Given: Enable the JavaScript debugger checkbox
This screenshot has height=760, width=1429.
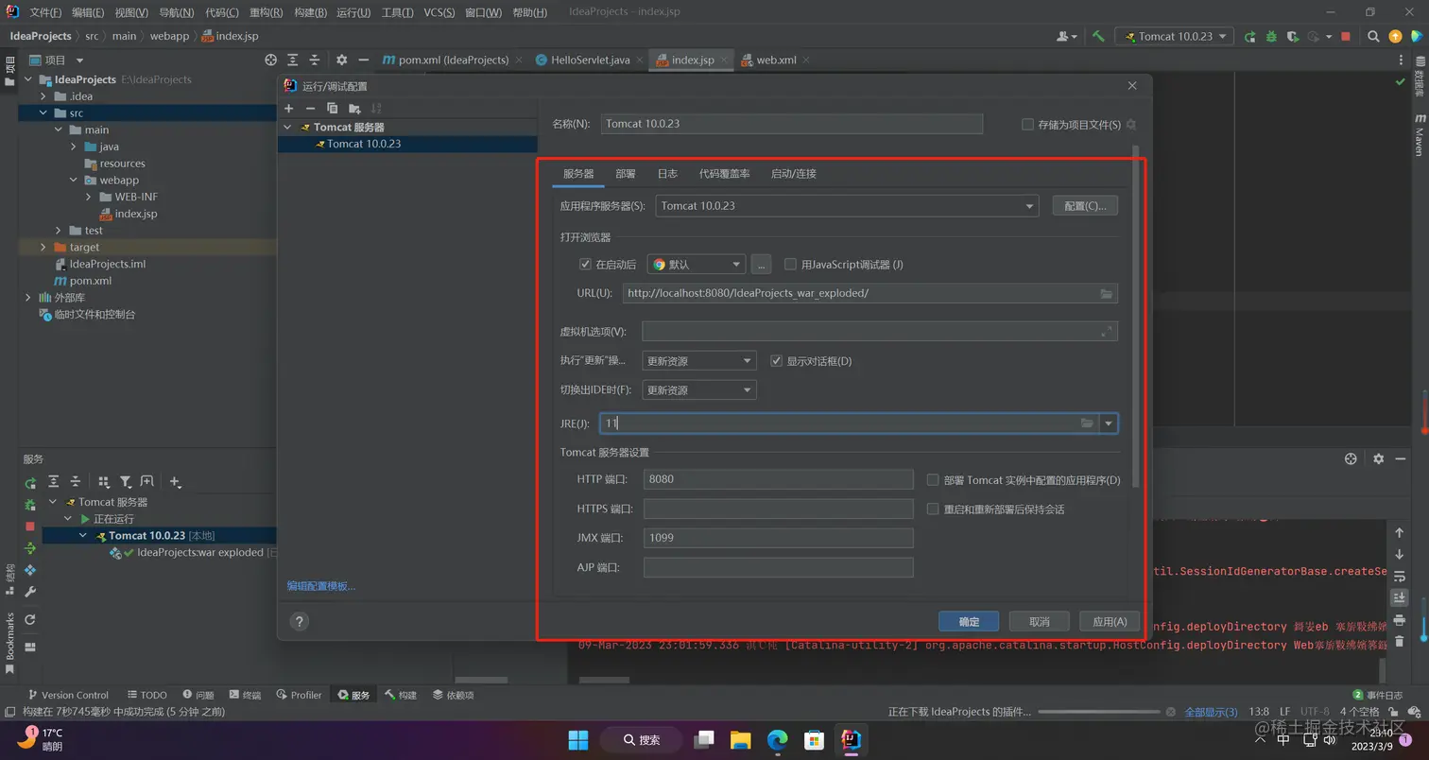Looking at the screenshot, I should [x=790, y=265].
